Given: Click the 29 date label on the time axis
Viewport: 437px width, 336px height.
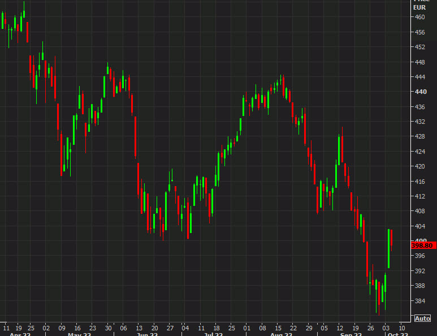Looking at the screenshot, I should point(309,328).
